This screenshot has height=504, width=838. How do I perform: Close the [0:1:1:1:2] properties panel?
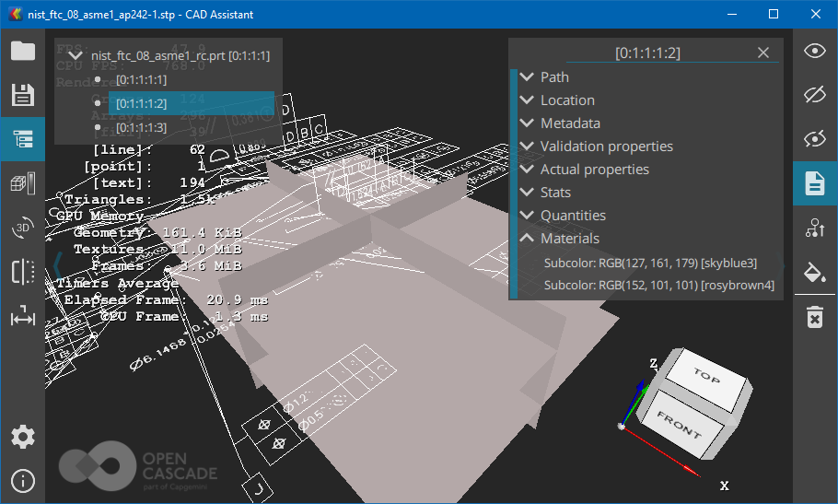(x=763, y=53)
